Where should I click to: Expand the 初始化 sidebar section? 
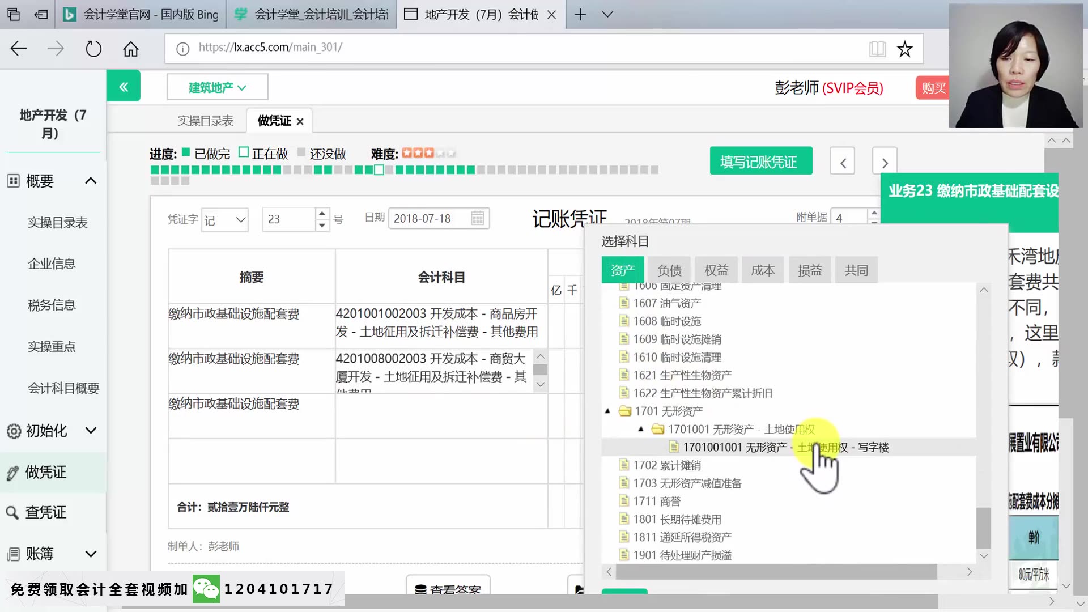tap(91, 431)
